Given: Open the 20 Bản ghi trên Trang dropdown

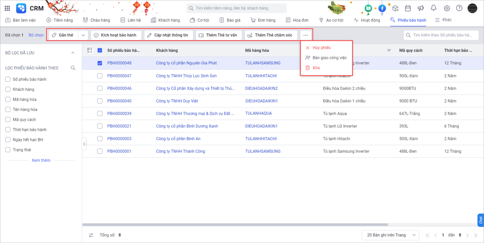Looking at the screenshot, I should click(x=391, y=235).
